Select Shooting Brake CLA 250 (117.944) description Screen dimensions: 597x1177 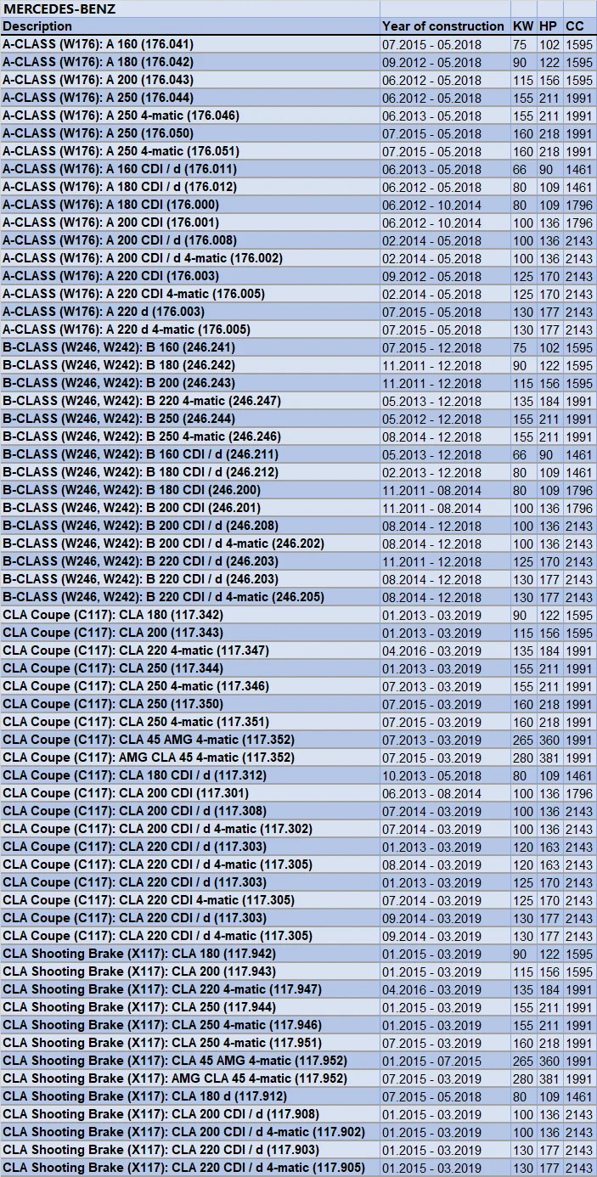189,1007
